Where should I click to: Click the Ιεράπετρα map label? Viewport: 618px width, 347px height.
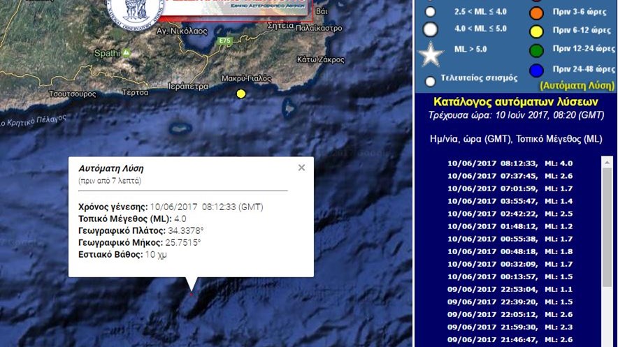[188, 87]
